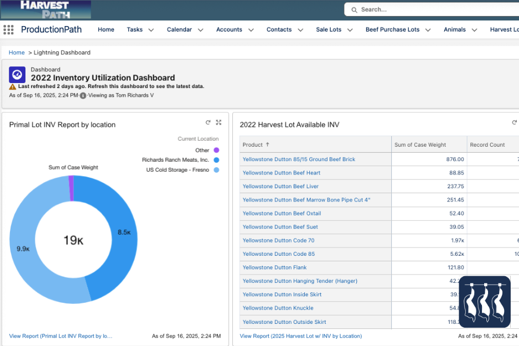Image resolution: width=519 pixels, height=346 pixels.
Task: Sort by the Product column arrow
Action: coord(267,144)
